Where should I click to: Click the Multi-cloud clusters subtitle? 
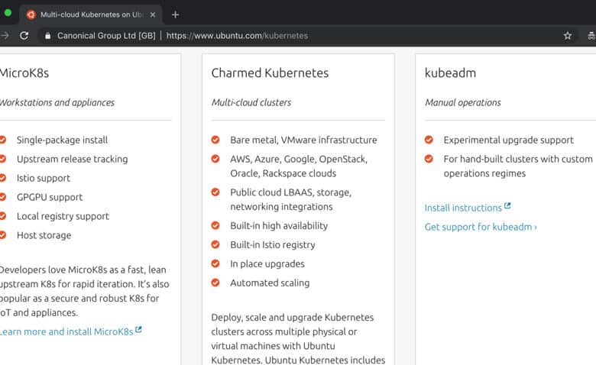pos(251,102)
